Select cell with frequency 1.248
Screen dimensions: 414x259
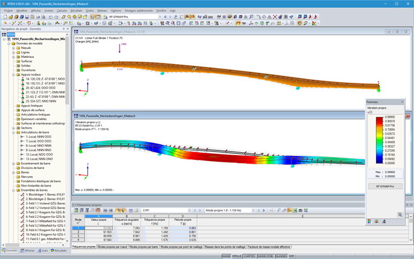154,232
